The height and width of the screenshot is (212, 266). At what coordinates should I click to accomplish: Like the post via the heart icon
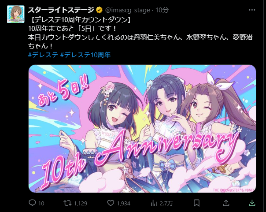(111, 203)
